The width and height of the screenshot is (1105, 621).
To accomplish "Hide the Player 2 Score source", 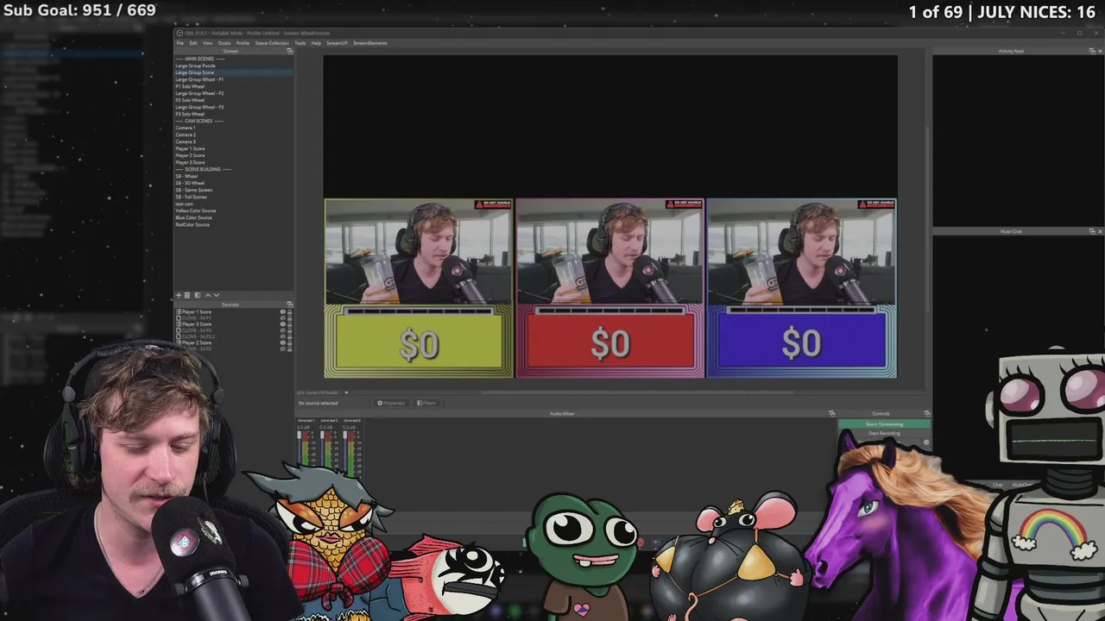I will pyautogui.click(x=283, y=342).
